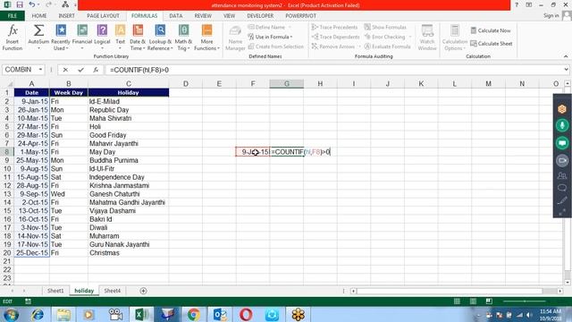Click the camera icon in the side panel
This screenshot has width=572, height=322.
point(562,160)
